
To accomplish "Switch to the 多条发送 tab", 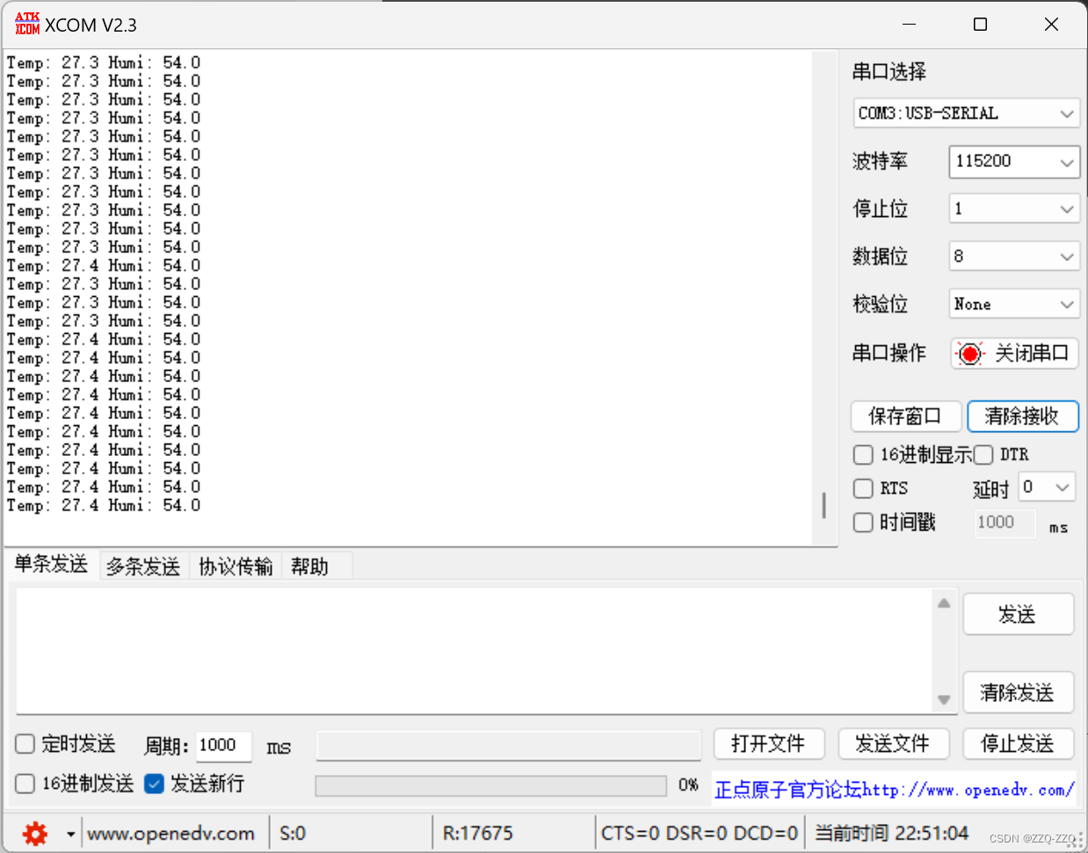I will 143,567.
